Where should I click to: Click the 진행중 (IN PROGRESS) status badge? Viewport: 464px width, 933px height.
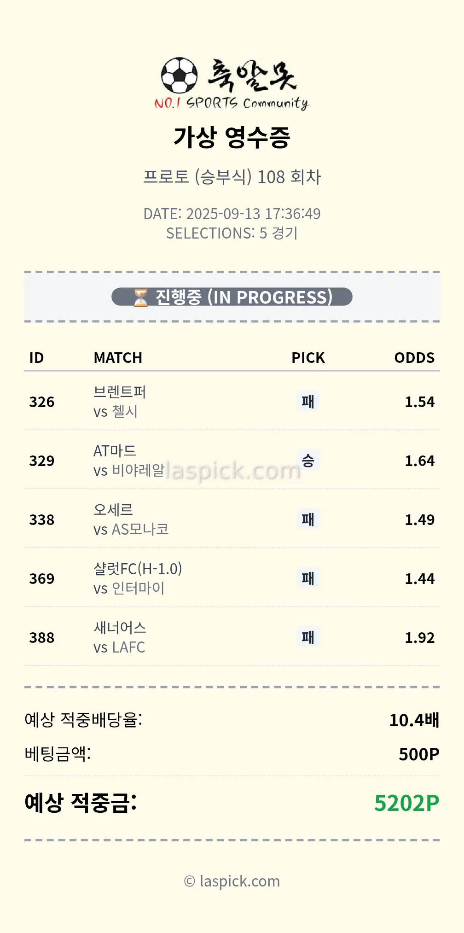tap(232, 297)
